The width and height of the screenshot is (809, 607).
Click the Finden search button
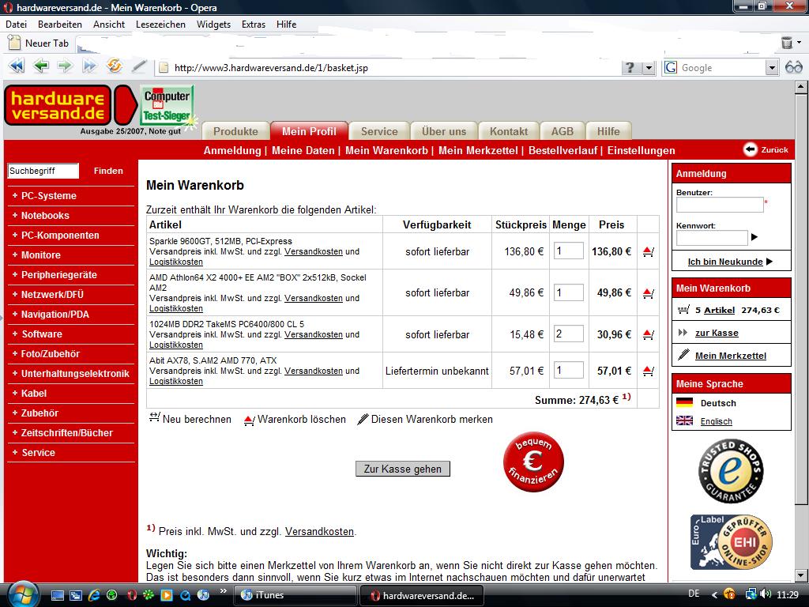point(108,171)
